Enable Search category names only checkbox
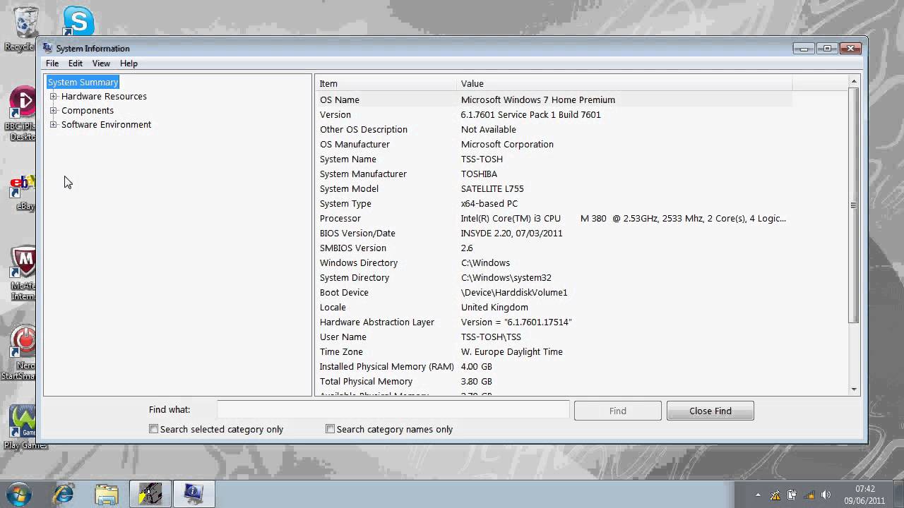904x508 pixels. tap(330, 429)
